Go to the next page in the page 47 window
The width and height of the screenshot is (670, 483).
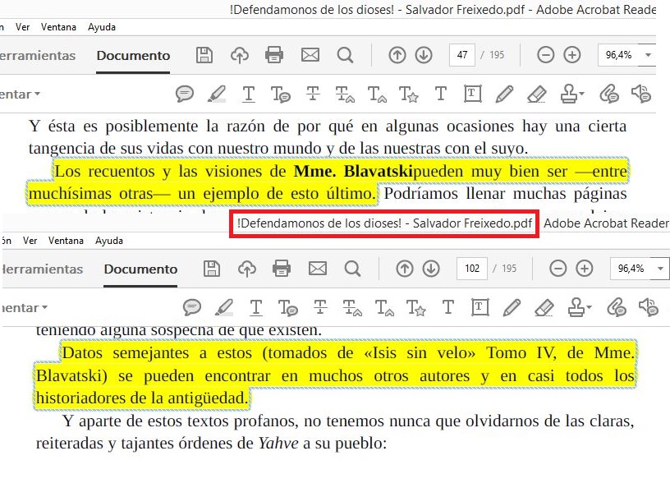[x=424, y=55]
